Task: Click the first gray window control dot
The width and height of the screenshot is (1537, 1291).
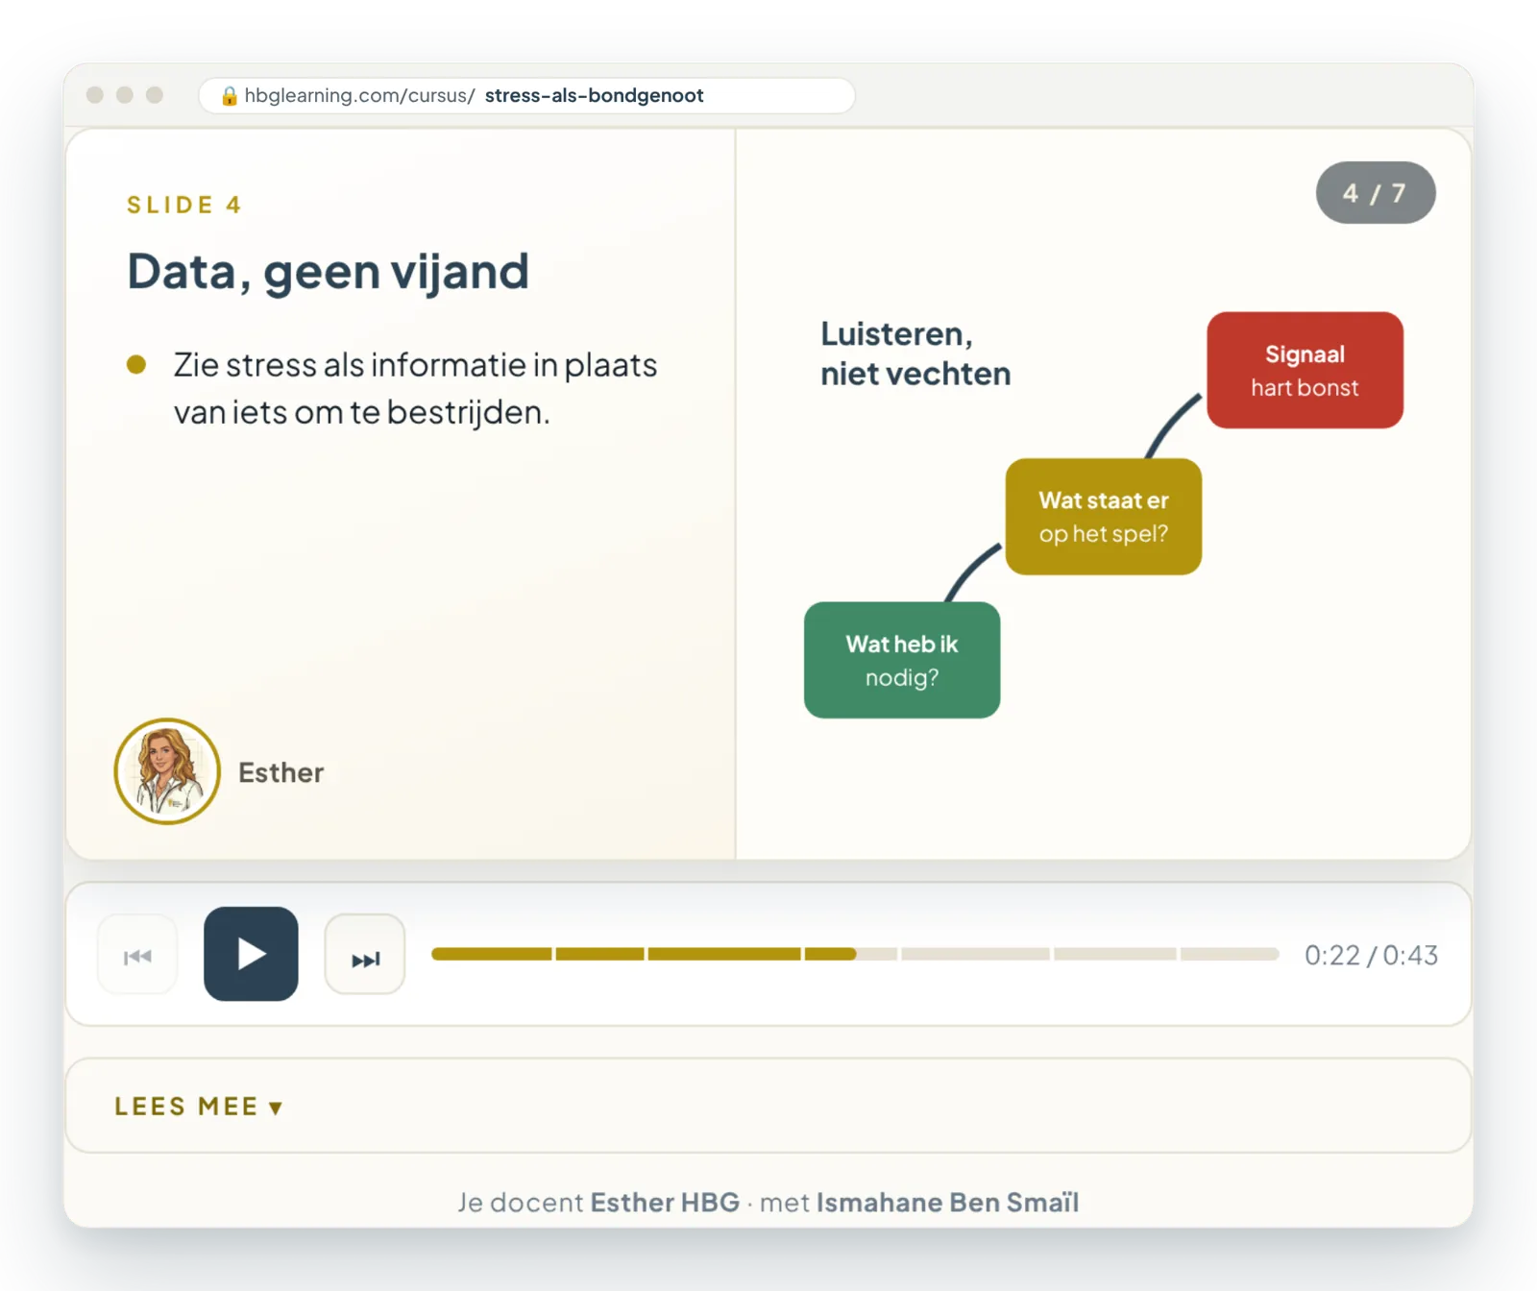Action: 95,95
